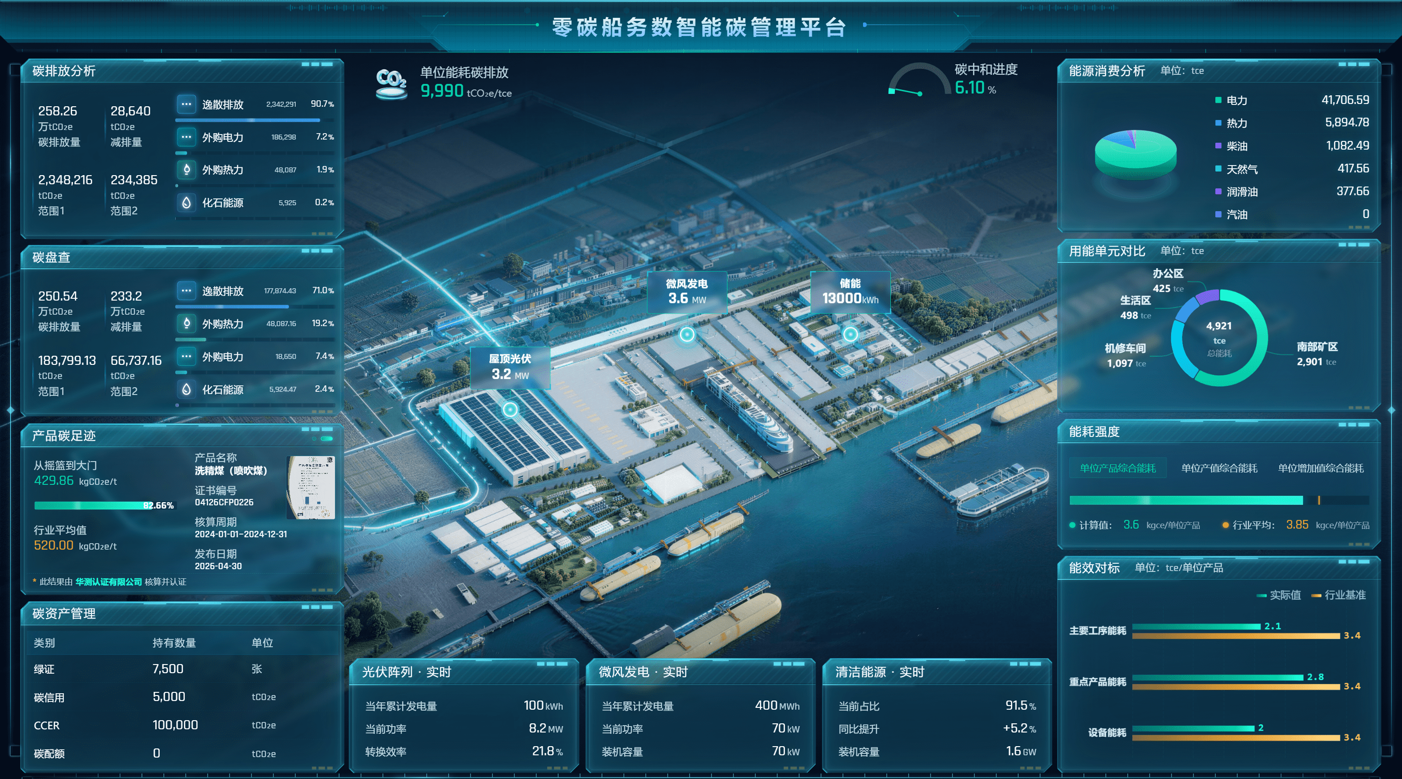This screenshot has height=779, width=1402.
Task: Click the 外购电力 icon in 碳排放分析 panel
Action: pyautogui.click(x=186, y=136)
